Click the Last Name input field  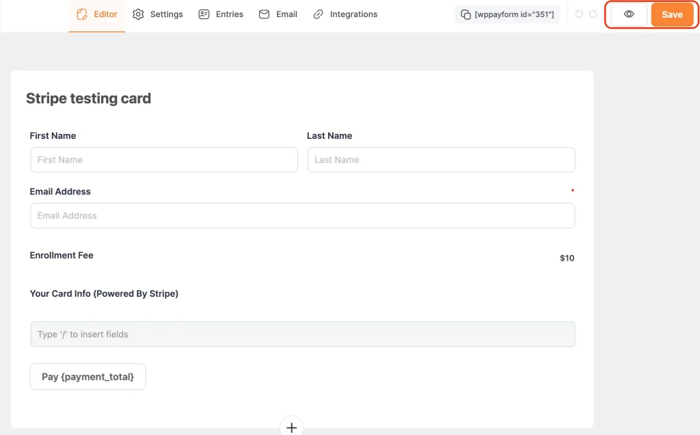tap(441, 159)
